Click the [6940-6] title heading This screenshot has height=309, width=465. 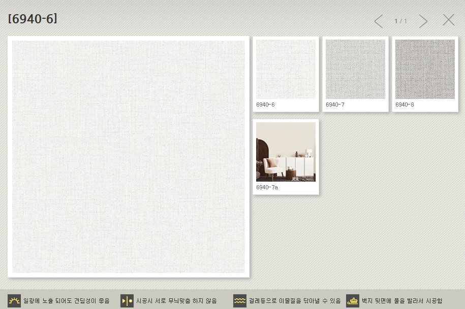(x=33, y=19)
